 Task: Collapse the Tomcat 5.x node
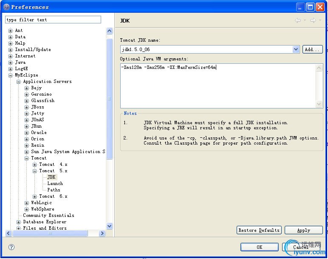[35, 171]
